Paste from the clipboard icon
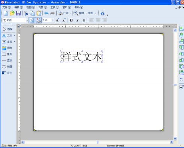Image resolution: width=184 pixels, height=148 pixels. (x=39, y=13)
